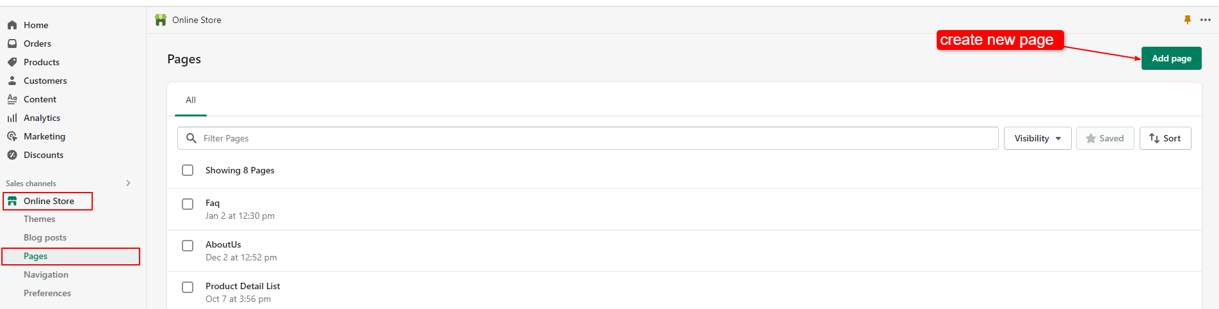1219x309 pixels.
Task: Select the AboutUs page checkbox
Action: click(188, 246)
